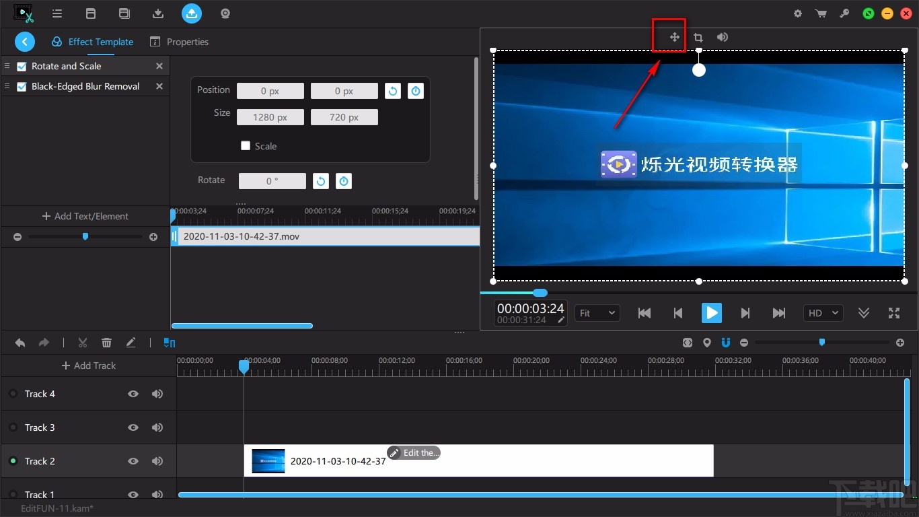Open the HD quality dropdown

tap(823, 313)
